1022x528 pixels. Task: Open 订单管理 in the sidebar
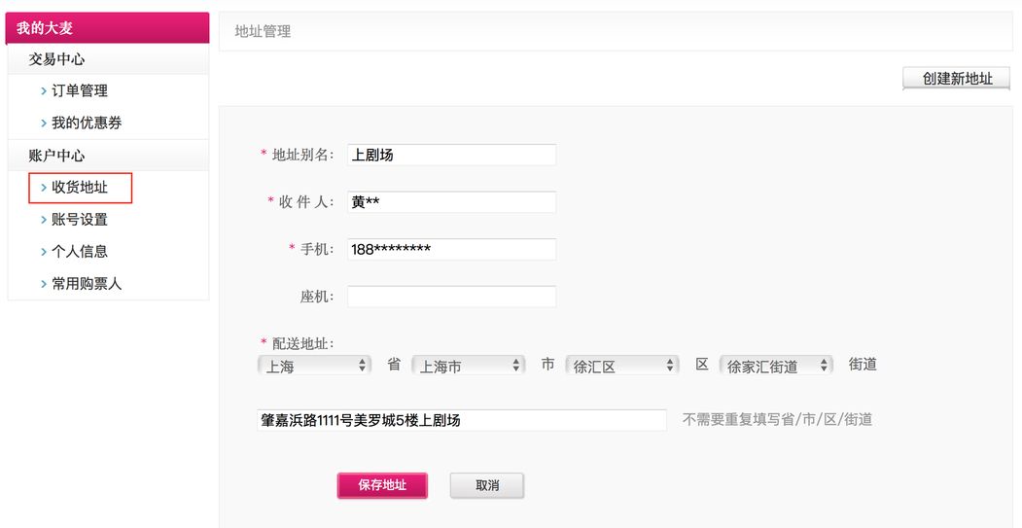[x=80, y=90]
